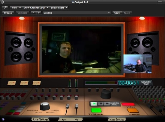Click the quality knob near Awesome and Crappy
Image resolution: width=165 pixels, height=122 pixels.
click(x=45, y=106)
